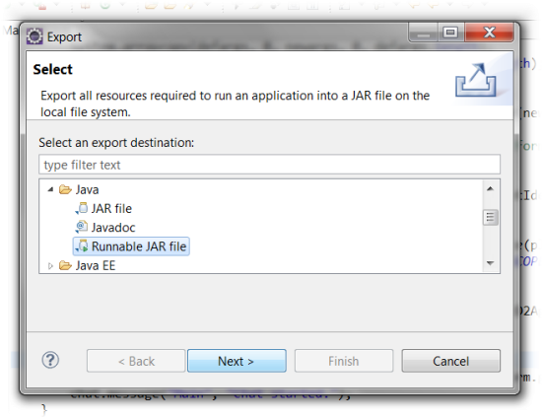Viewport: 542px width, 420px height.
Task: Select the Runnable JAR file entry
Action: click(131, 246)
